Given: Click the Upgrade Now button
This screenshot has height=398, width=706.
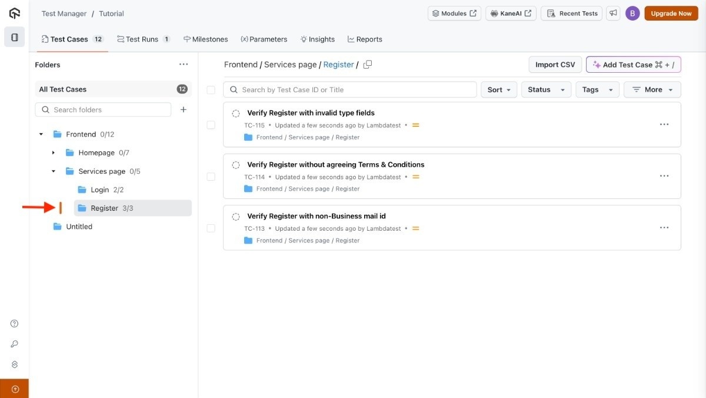Looking at the screenshot, I should (x=671, y=14).
